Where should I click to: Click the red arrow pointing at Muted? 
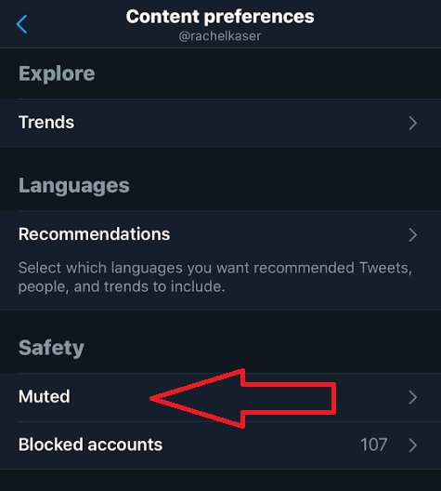(x=243, y=398)
